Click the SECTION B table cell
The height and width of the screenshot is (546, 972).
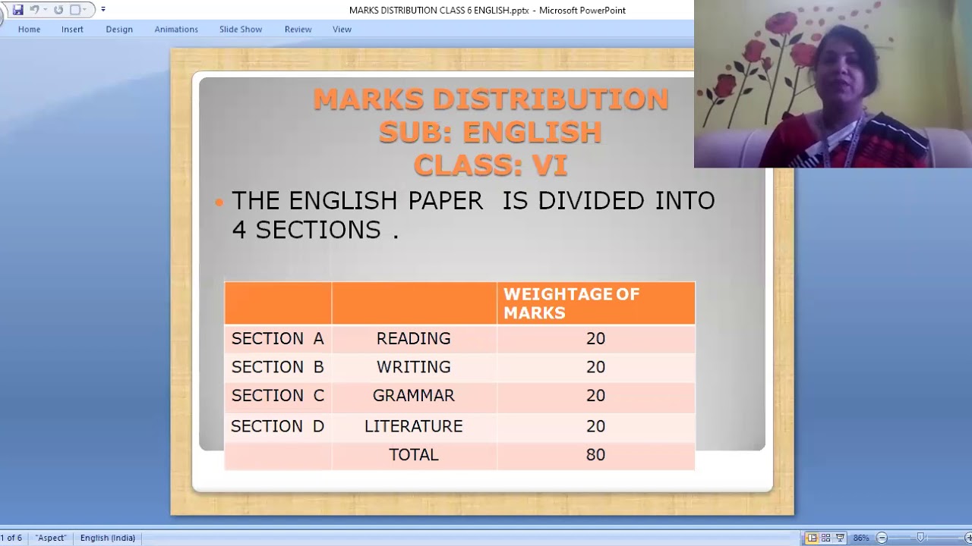click(278, 367)
